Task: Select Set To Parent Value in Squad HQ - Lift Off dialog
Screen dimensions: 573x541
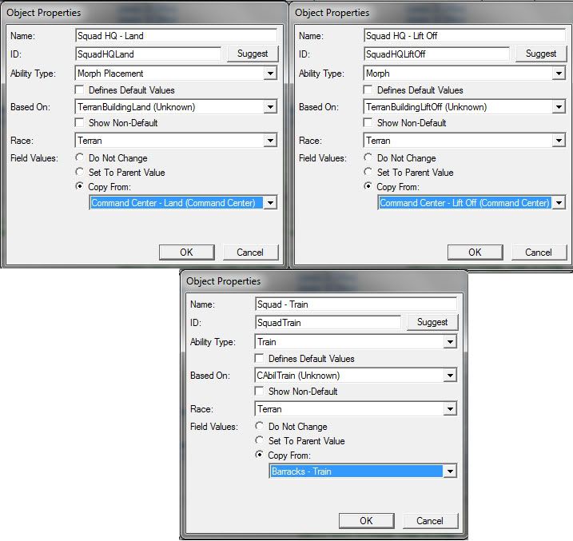Action: pyautogui.click(x=368, y=172)
